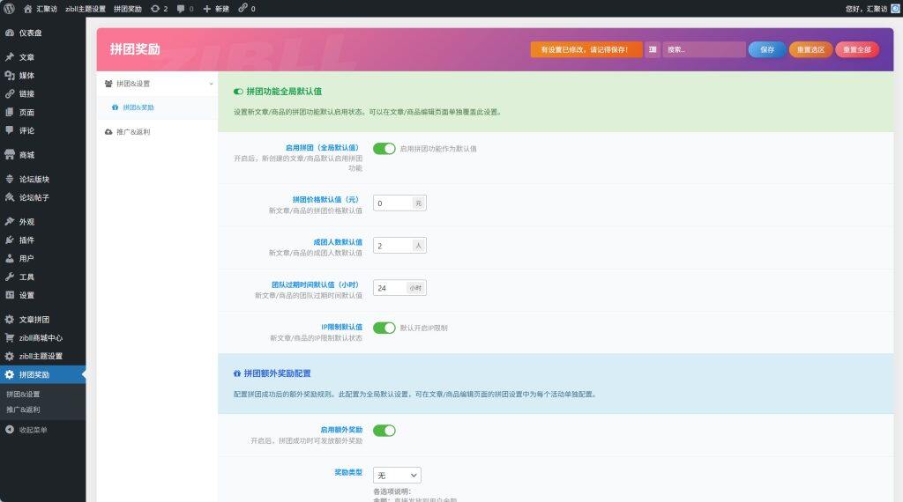Click the user avatar in top right

896,9
